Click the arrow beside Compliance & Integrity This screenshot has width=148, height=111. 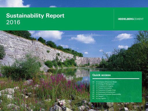[x=97, y=86]
